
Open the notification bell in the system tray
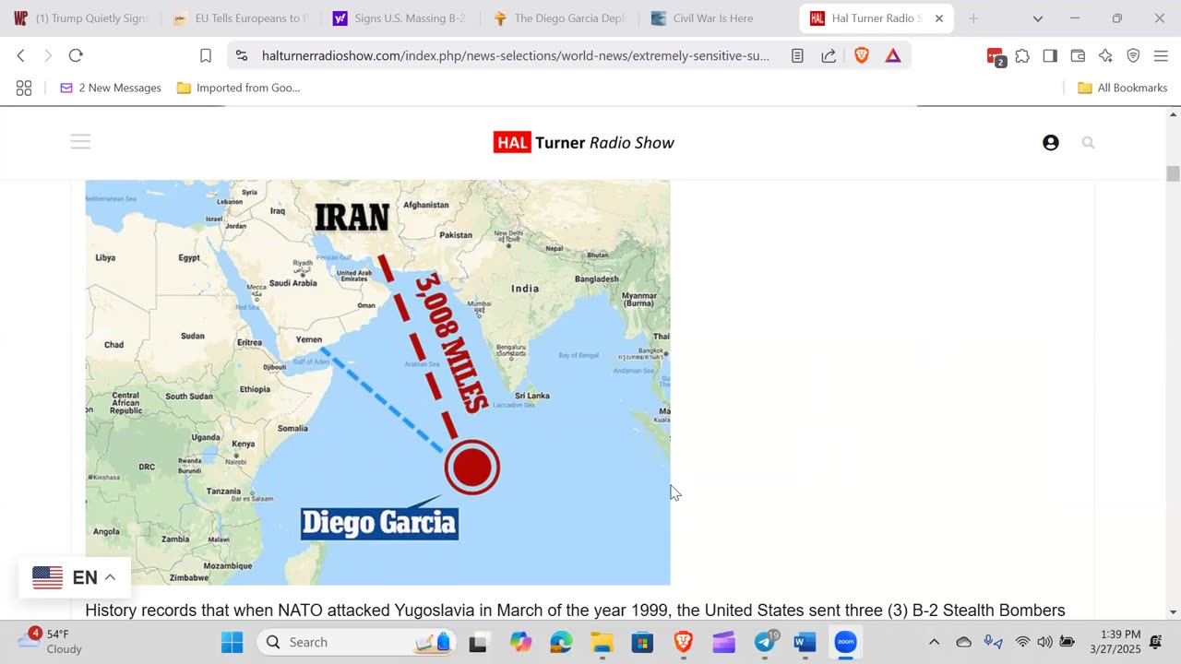(x=1156, y=642)
